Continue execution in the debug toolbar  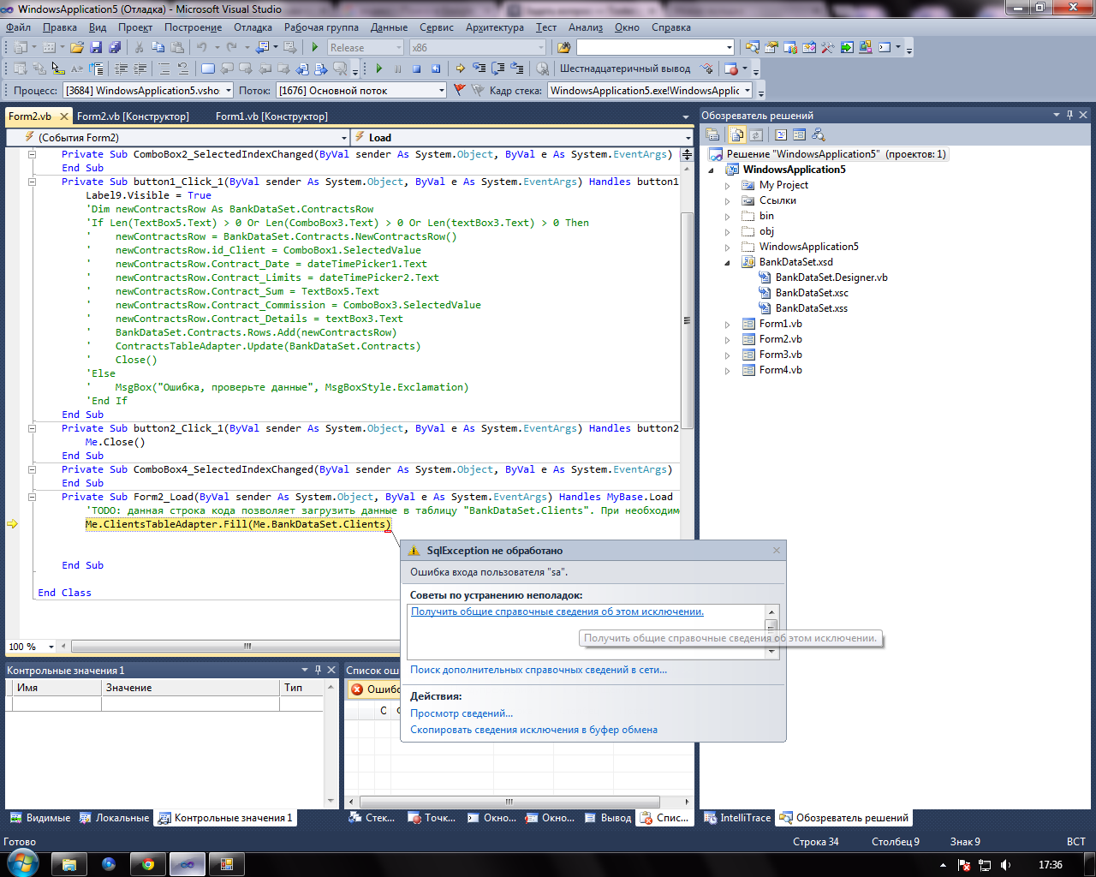(378, 69)
